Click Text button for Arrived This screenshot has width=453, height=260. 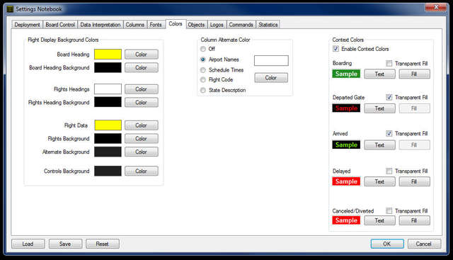point(379,145)
